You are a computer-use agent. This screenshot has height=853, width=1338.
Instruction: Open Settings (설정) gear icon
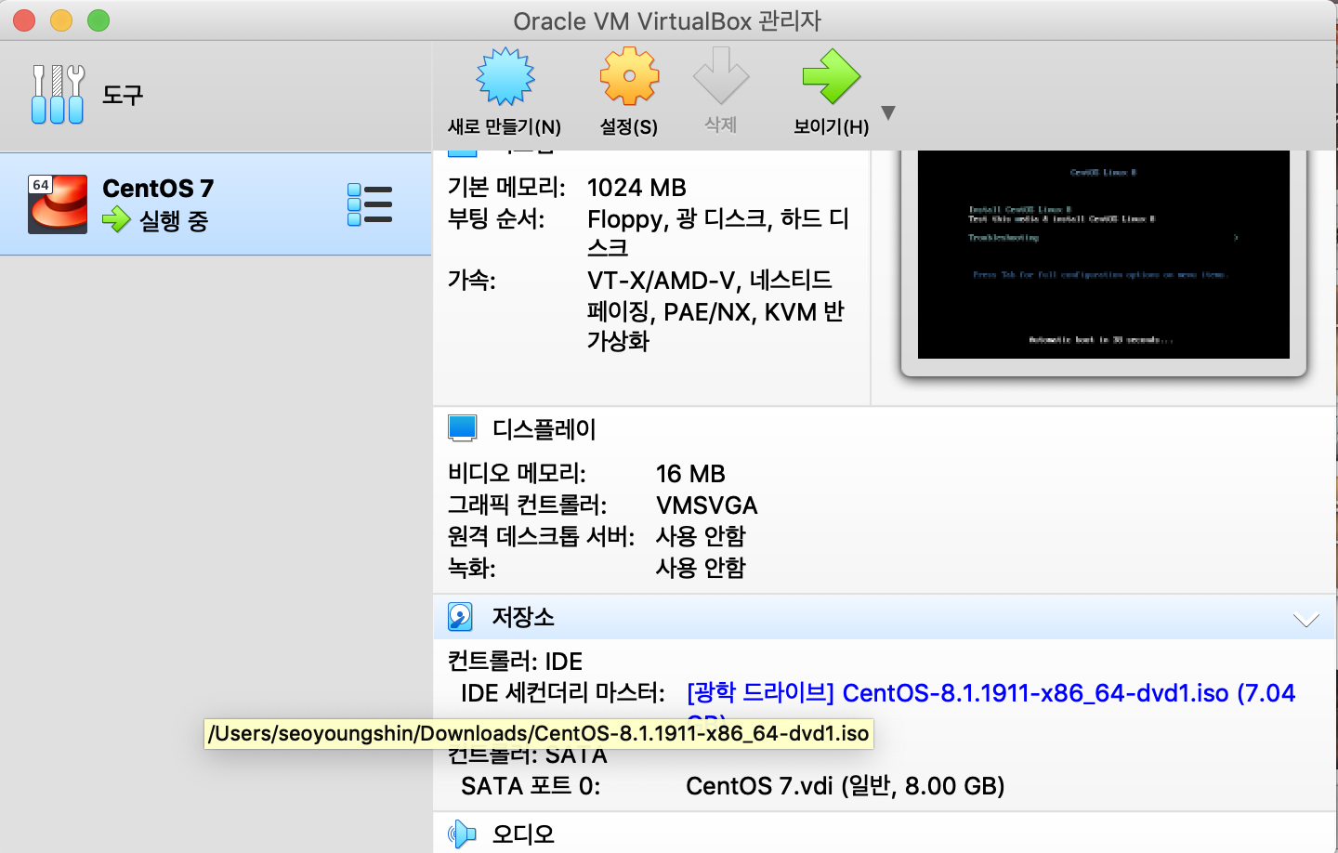[x=629, y=76]
